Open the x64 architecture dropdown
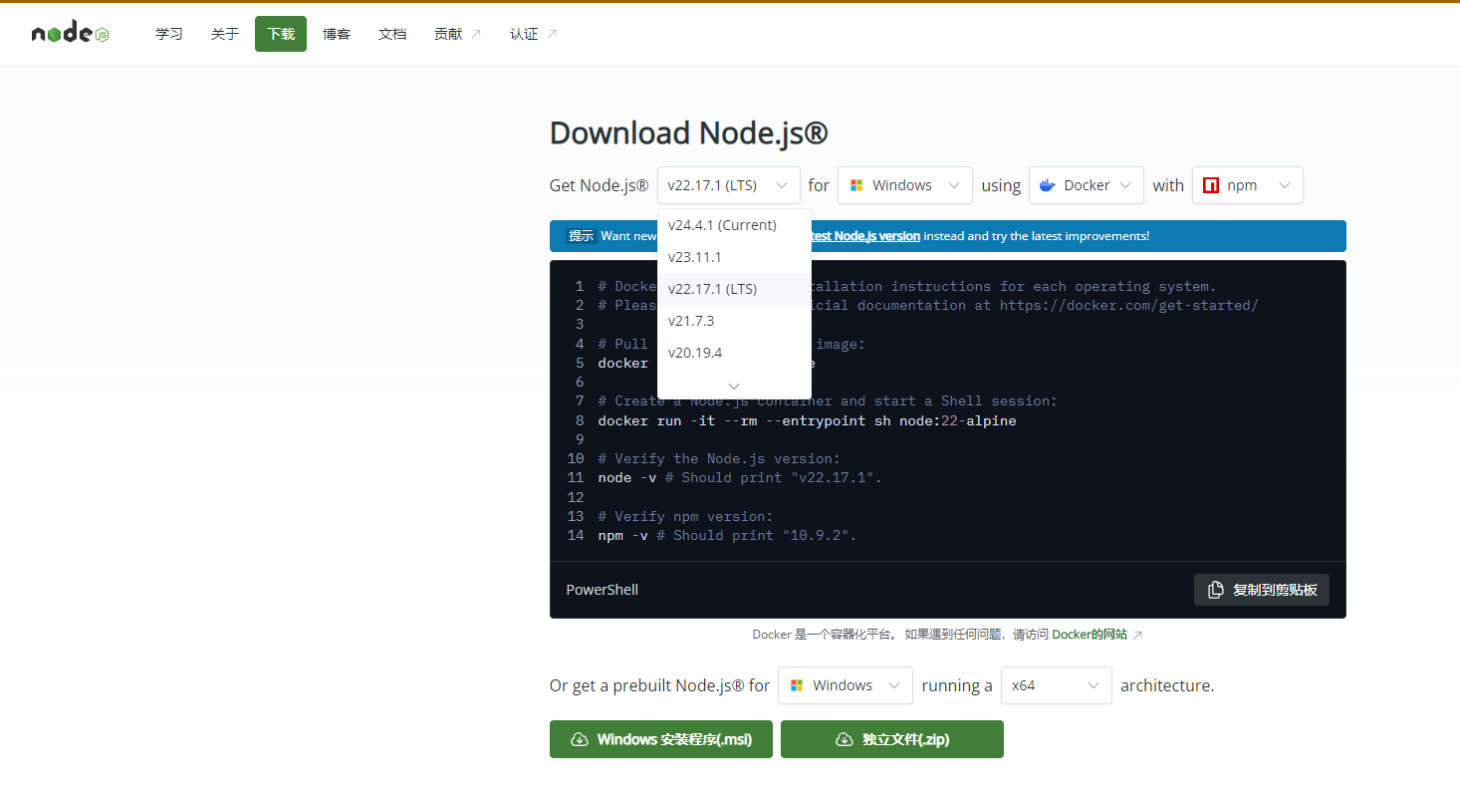This screenshot has height=787, width=1460. pos(1057,685)
